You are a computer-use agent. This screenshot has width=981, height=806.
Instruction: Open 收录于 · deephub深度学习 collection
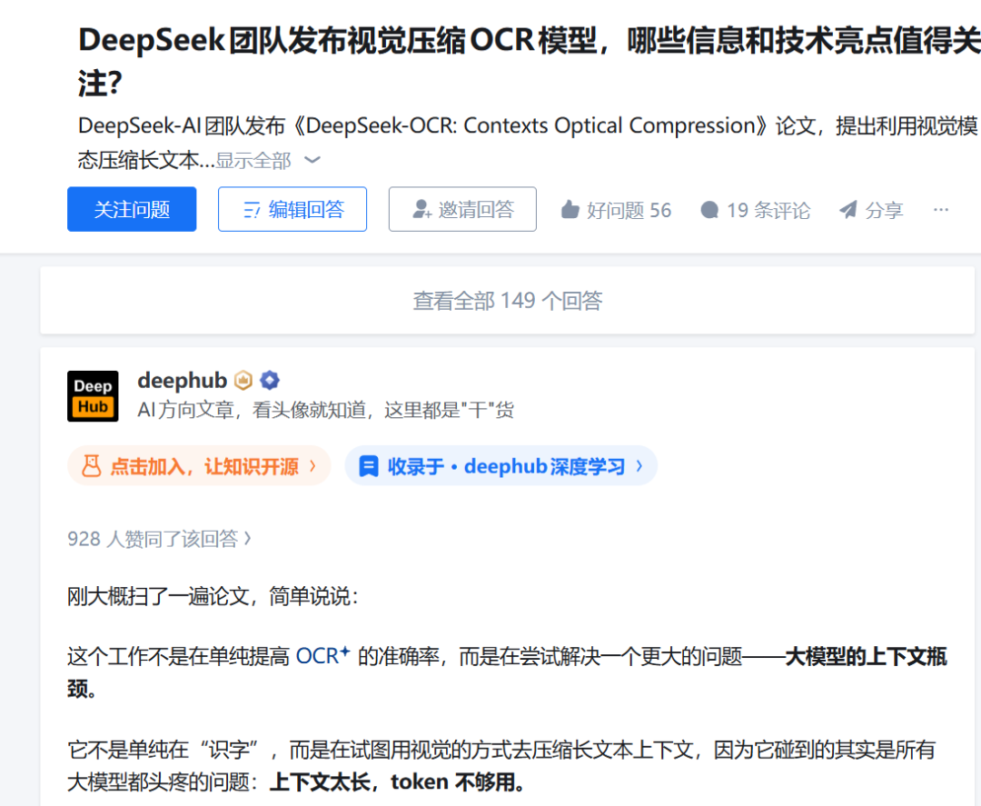pyautogui.click(x=501, y=465)
